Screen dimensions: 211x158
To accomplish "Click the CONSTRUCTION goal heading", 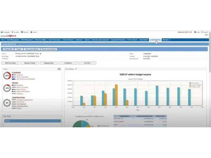I will pyautogui.click(x=19, y=98).
